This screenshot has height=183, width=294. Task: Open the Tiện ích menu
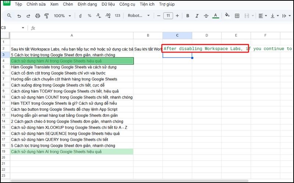coord(147,4)
